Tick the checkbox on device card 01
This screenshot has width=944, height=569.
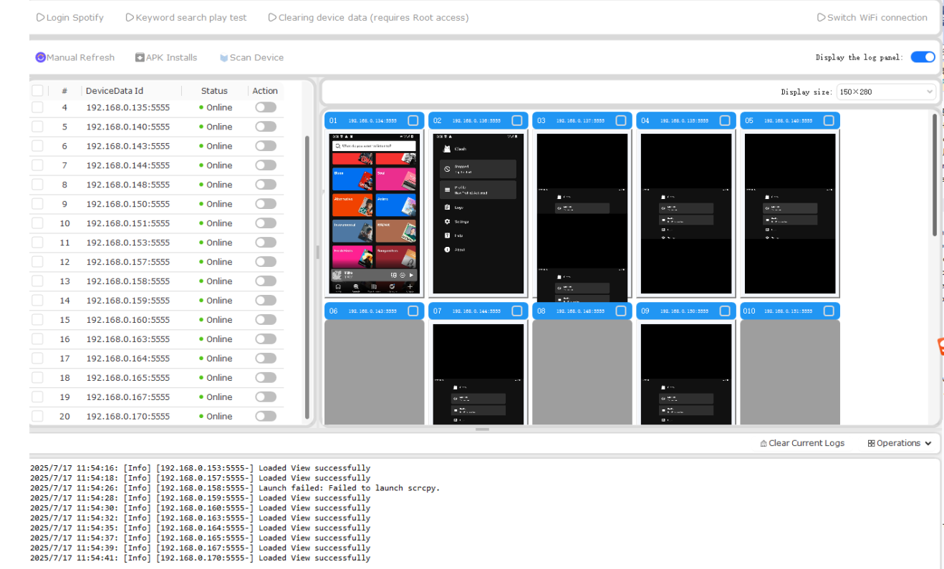(x=413, y=120)
